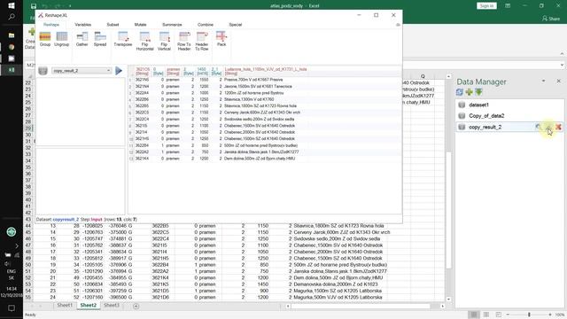Click the Row To Header tool
The image size is (567, 319).
(x=184, y=41)
